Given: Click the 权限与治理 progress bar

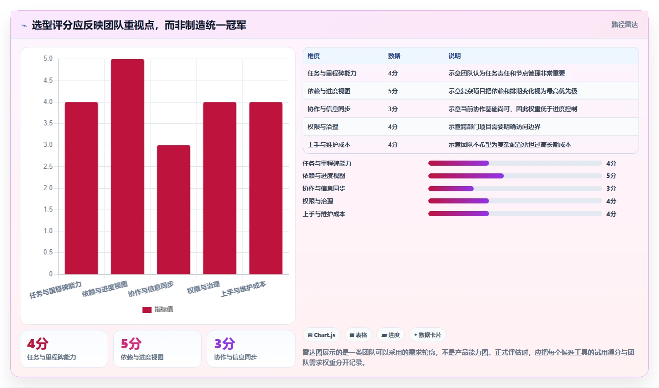Looking at the screenshot, I should 515,201.
